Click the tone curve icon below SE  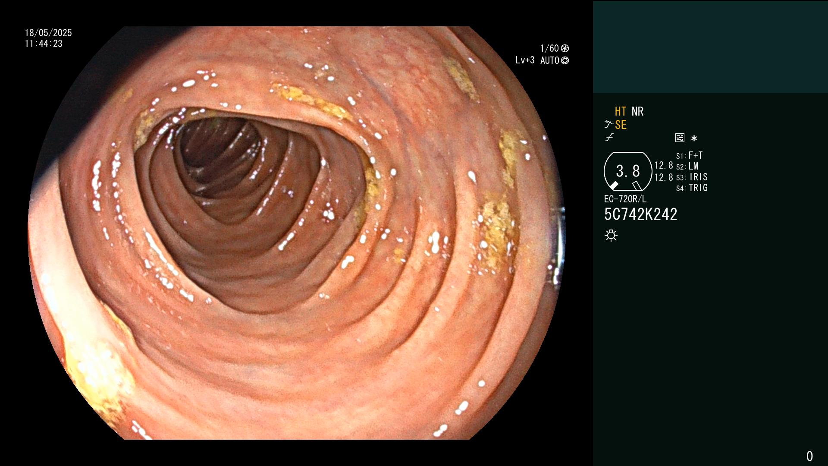pos(609,138)
